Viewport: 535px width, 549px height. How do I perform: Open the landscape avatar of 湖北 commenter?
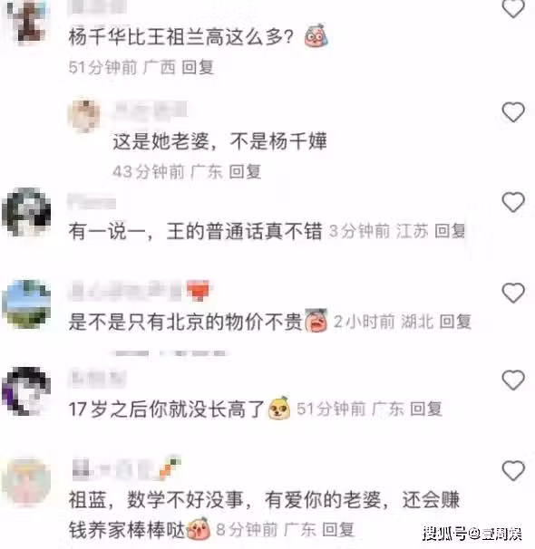pos(26,303)
